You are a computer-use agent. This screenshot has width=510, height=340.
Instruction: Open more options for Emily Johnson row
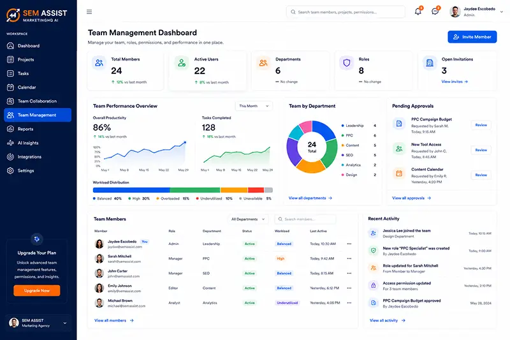point(349,288)
